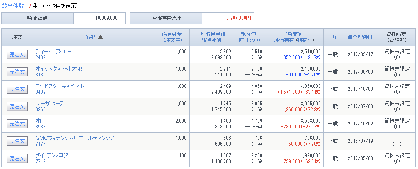Click the 最終取得日 column header
Screen dimensions: 418x169
(360, 37)
